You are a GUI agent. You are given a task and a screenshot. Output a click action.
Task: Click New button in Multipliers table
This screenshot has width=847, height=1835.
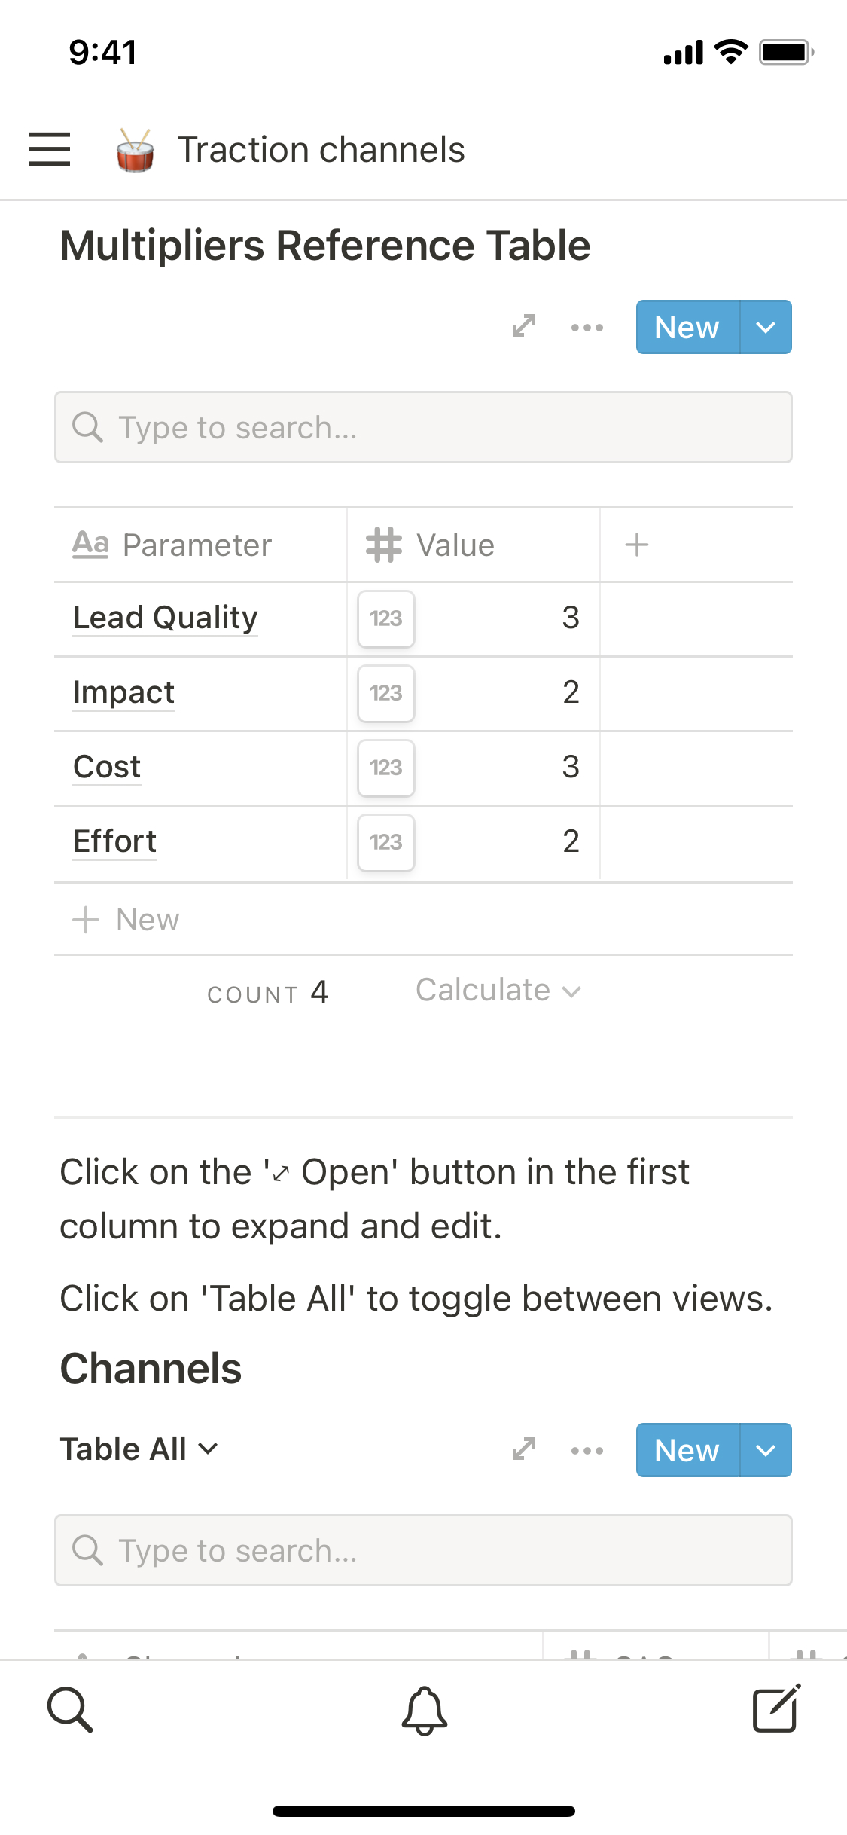coord(687,327)
